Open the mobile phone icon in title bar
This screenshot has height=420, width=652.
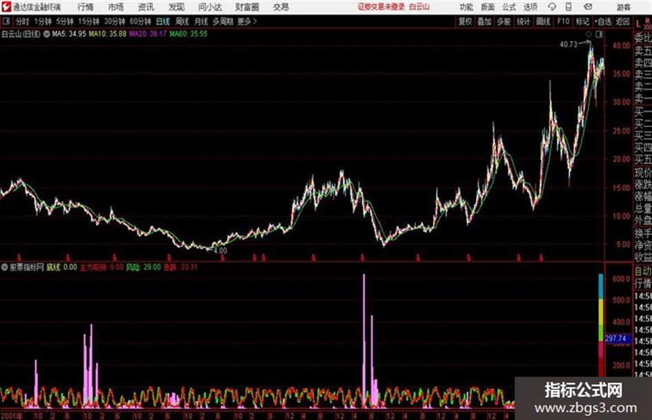tap(569, 7)
